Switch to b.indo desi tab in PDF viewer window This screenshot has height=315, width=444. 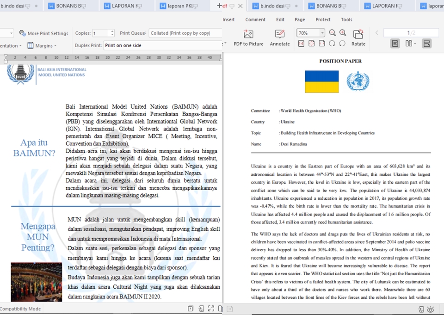tap(274, 6)
